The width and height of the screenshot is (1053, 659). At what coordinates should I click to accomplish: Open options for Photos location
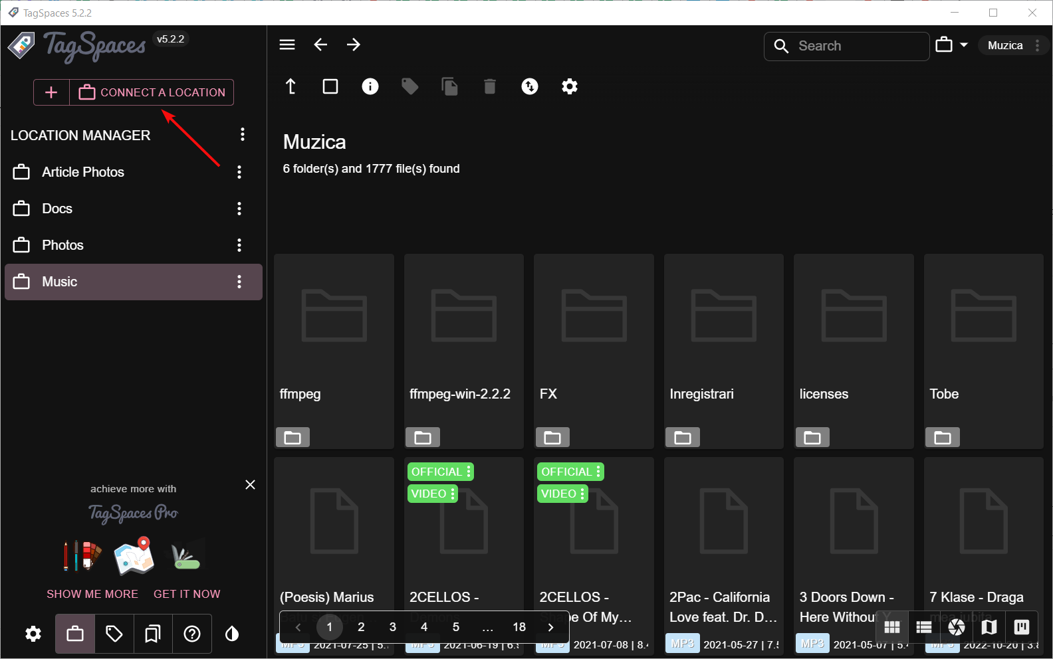[239, 245]
